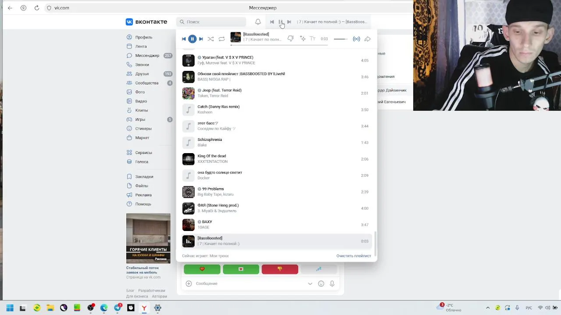Click Очистить плейлист link
The image size is (561, 315).
coord(354,256)
